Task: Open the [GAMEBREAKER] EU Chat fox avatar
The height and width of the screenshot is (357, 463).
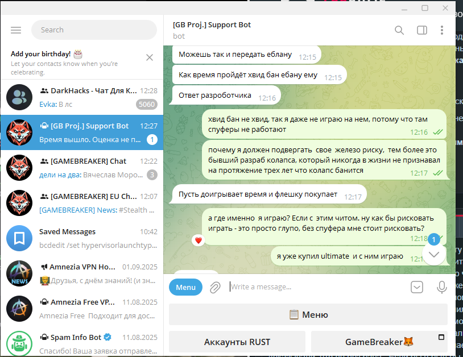Action: (x=19, y=203)
